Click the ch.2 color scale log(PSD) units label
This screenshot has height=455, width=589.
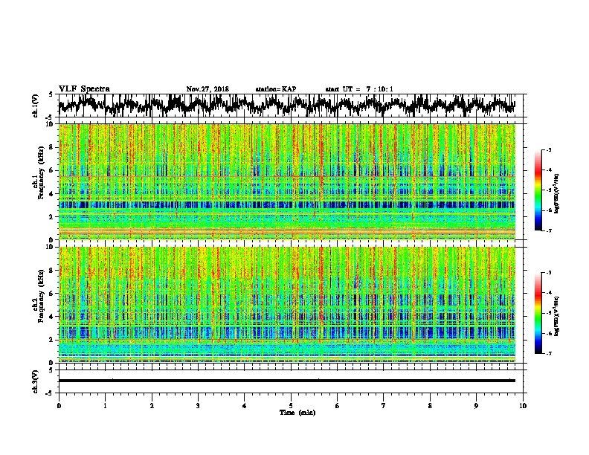pos(557,317)
